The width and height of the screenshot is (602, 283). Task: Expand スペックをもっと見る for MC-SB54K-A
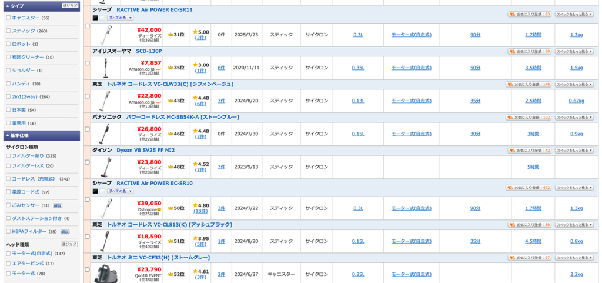(574, 118)
